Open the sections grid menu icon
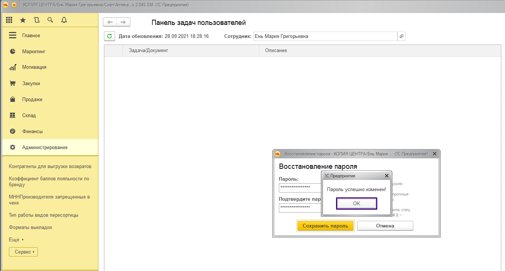Viewport: 505px width, 271px height. (x=9, y=20)
